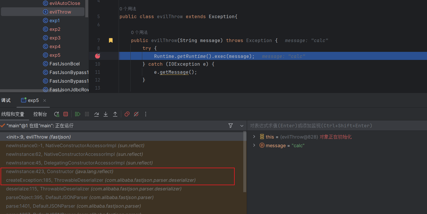Select the newInstance:423, Constructor frame
This screenshot has height=214, width=427.
[x=122, y=171]
